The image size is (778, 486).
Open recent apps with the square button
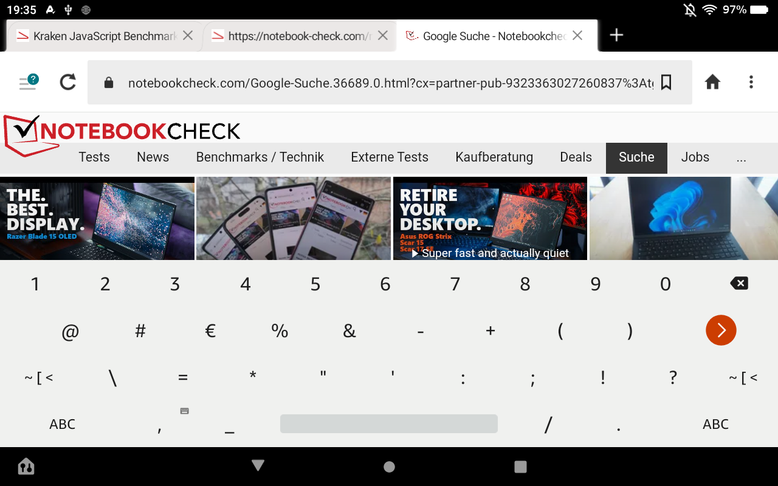click(x=520, y=466)
